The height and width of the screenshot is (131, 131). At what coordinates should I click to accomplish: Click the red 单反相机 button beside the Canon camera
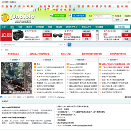tap(47, 35)
